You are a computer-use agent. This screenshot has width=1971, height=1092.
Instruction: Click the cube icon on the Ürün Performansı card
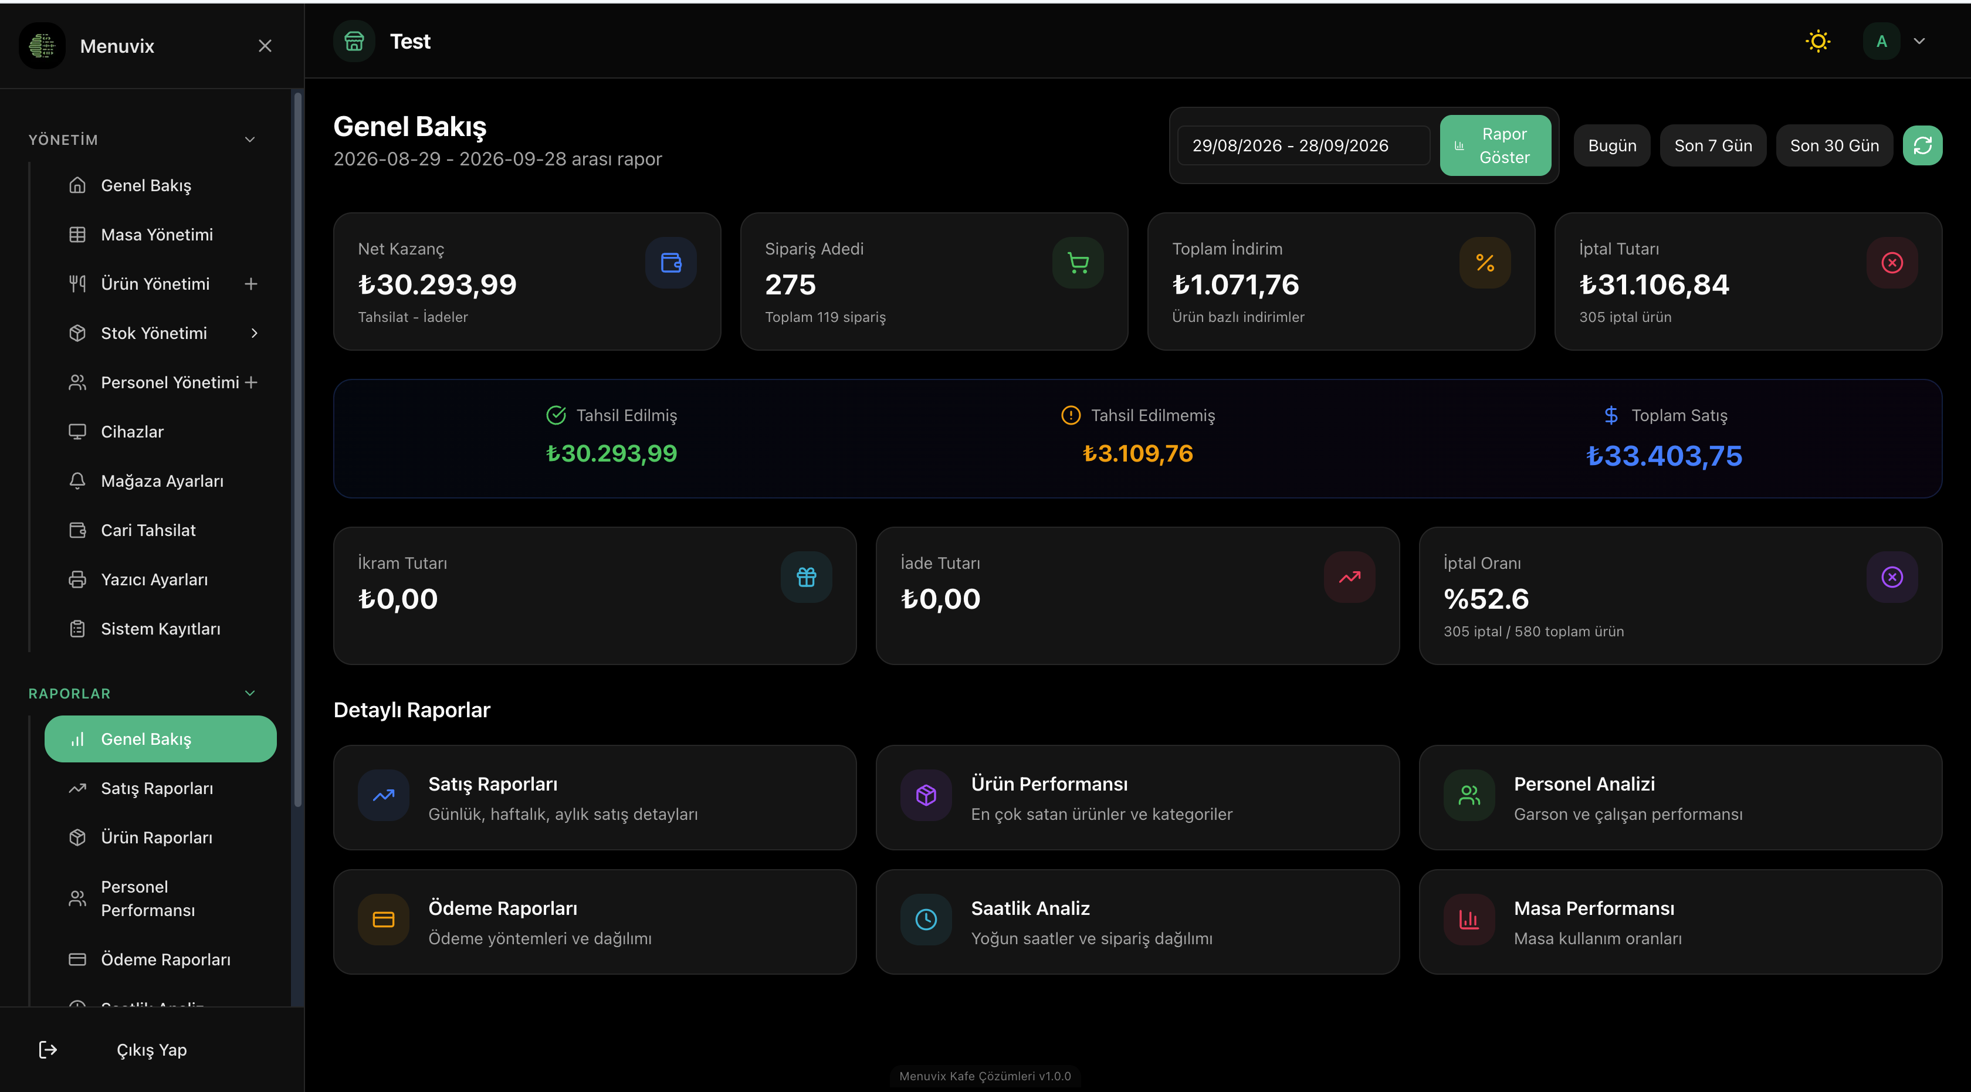(x=927, y=795)
